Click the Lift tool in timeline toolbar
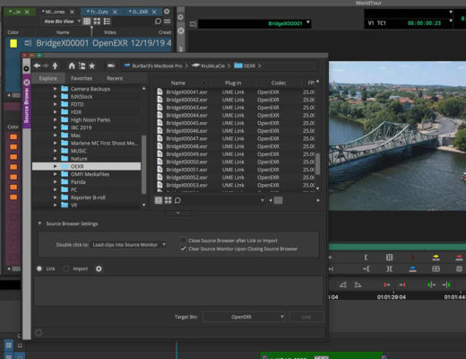466x359 pixels. pos(343,285)
